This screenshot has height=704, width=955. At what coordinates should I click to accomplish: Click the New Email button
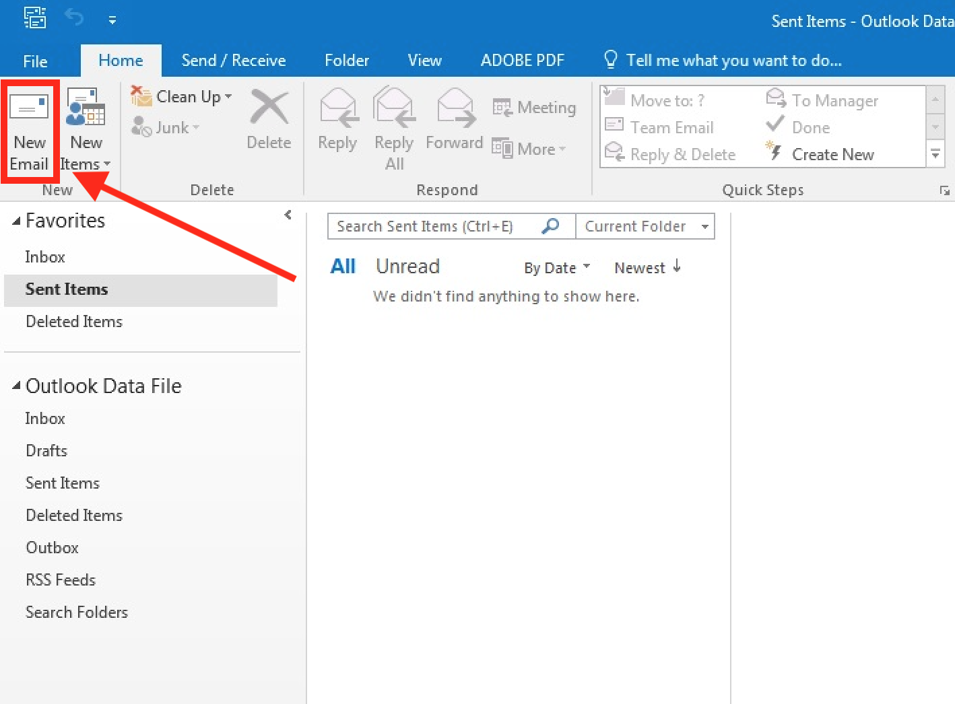30,131
